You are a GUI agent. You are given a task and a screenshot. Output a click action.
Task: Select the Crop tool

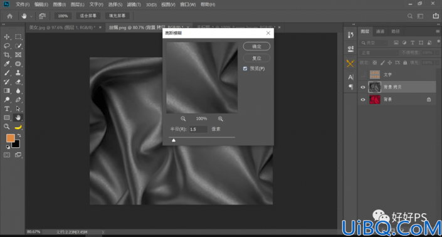pos(7,55)
